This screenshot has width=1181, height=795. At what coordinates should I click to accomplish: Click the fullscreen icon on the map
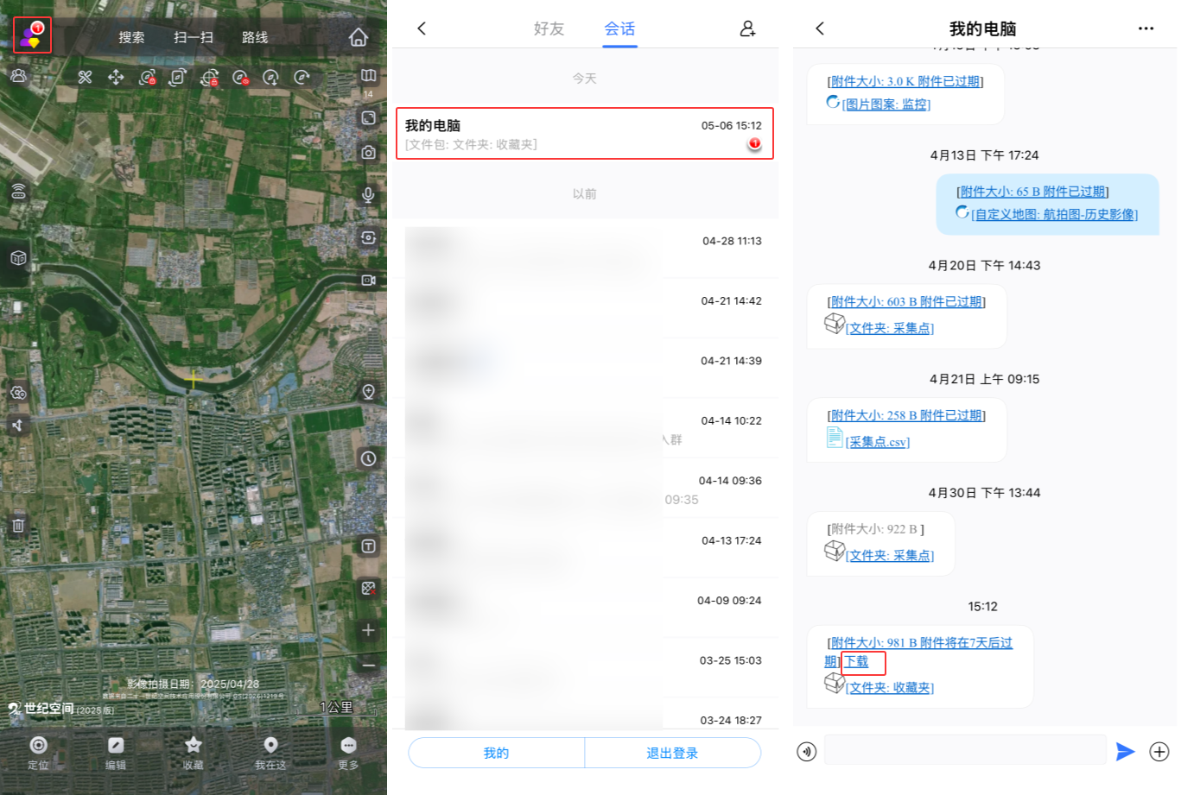368,118
